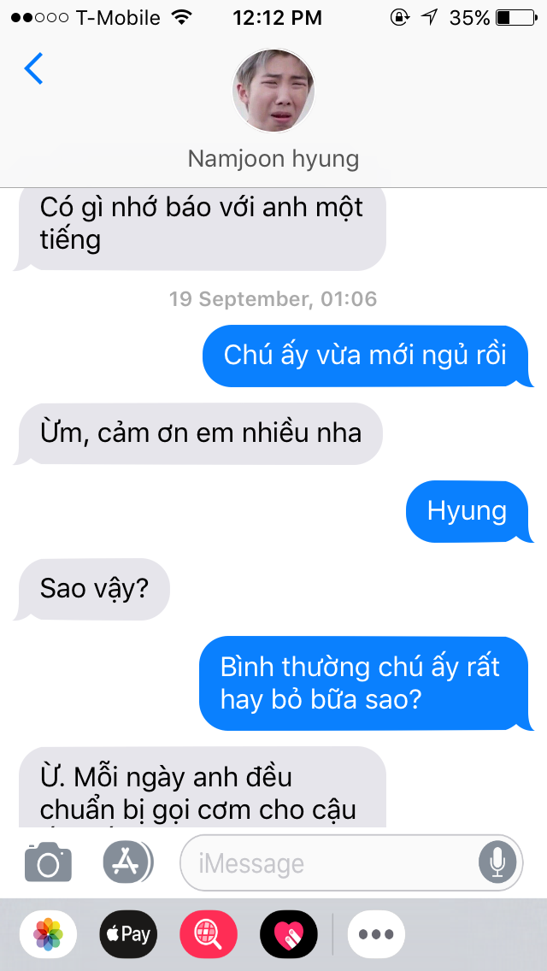Open the black heart app icon
Image resolution: width=547 pixels, height=971 pixels.
point(289,934)
